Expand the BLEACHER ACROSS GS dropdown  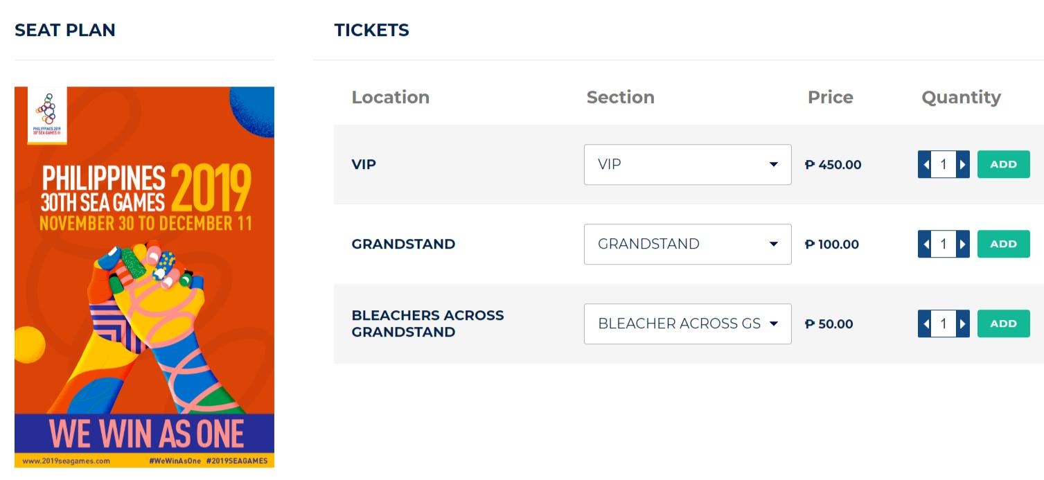687,324
